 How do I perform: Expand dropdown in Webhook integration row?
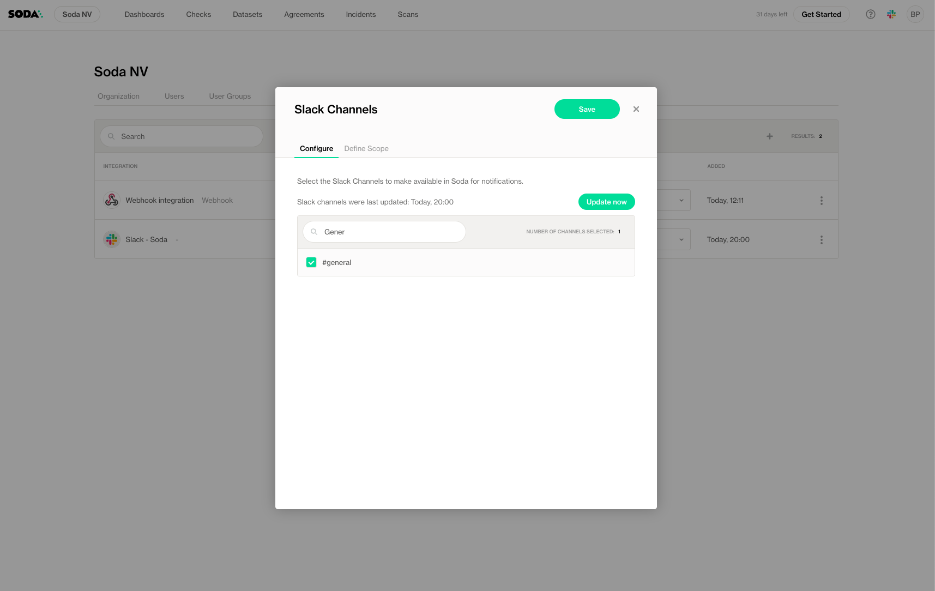tap(681, 200)
